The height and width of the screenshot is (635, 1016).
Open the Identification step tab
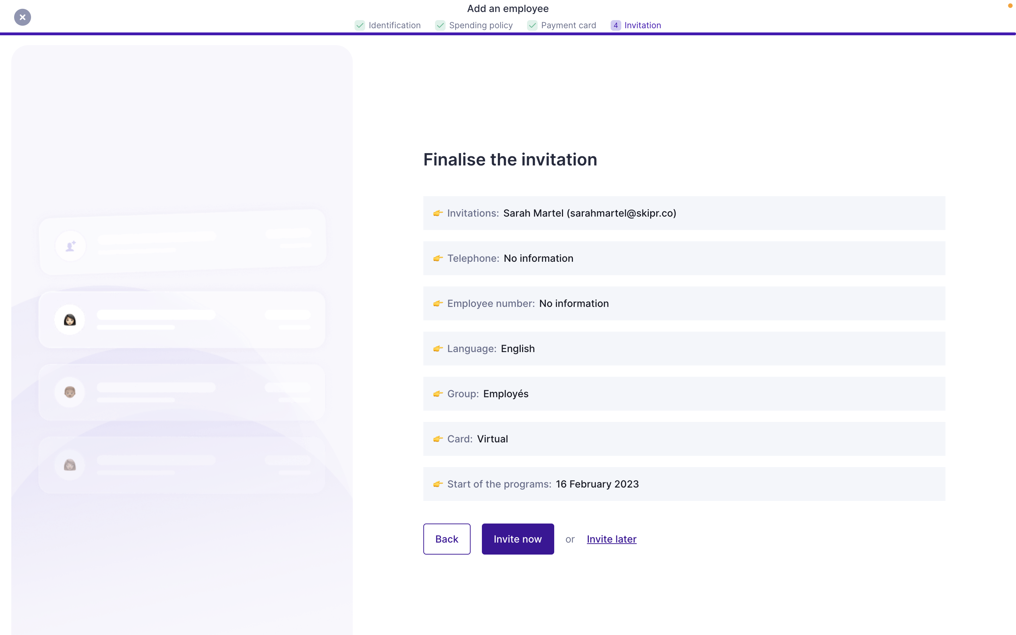[x=394, y=25]
